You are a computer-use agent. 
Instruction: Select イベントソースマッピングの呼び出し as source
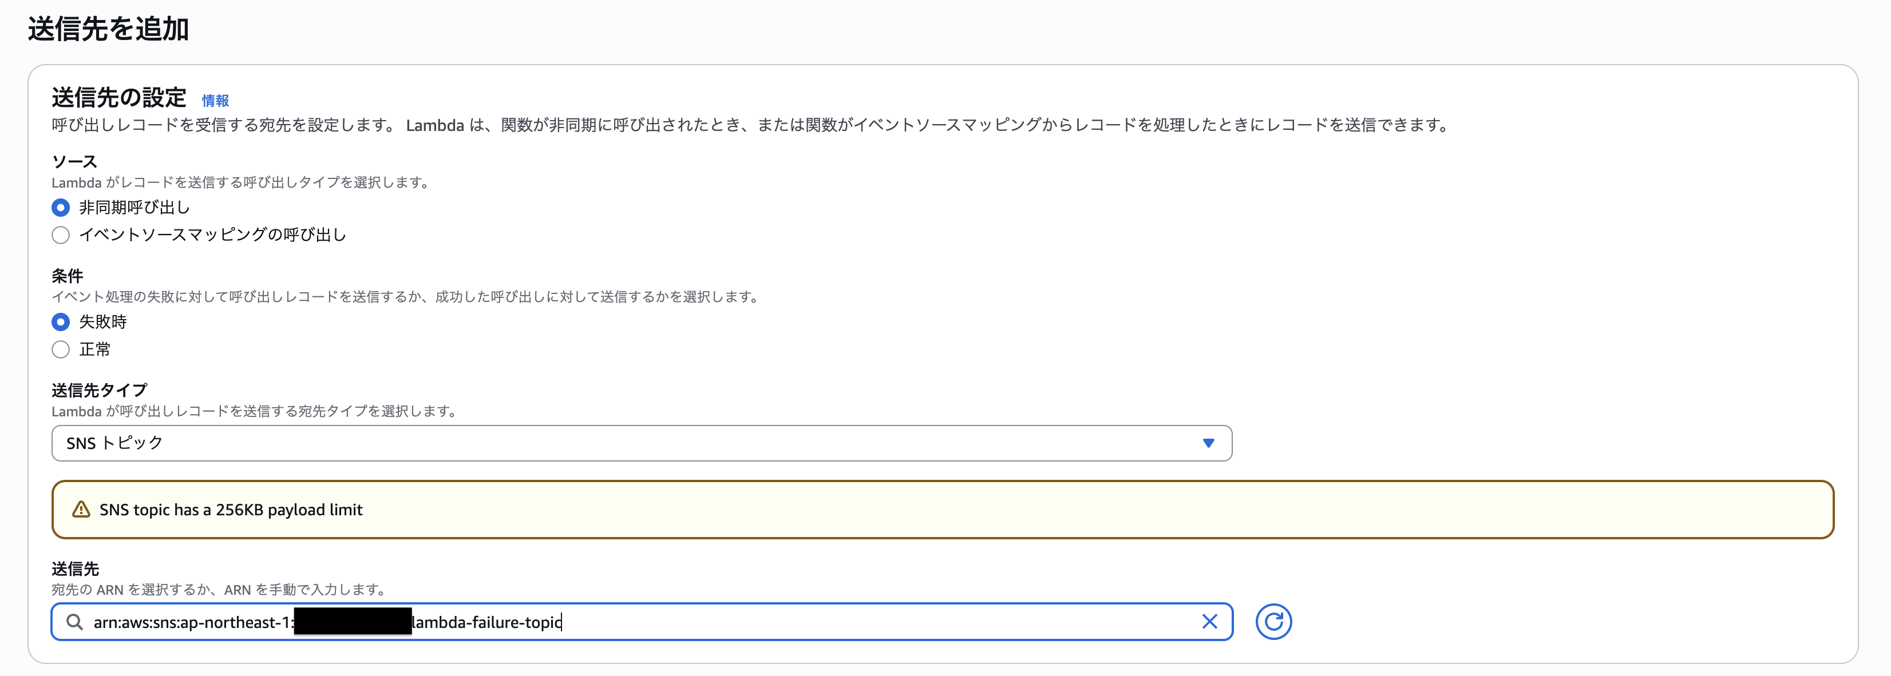click(x=60, y=234)
